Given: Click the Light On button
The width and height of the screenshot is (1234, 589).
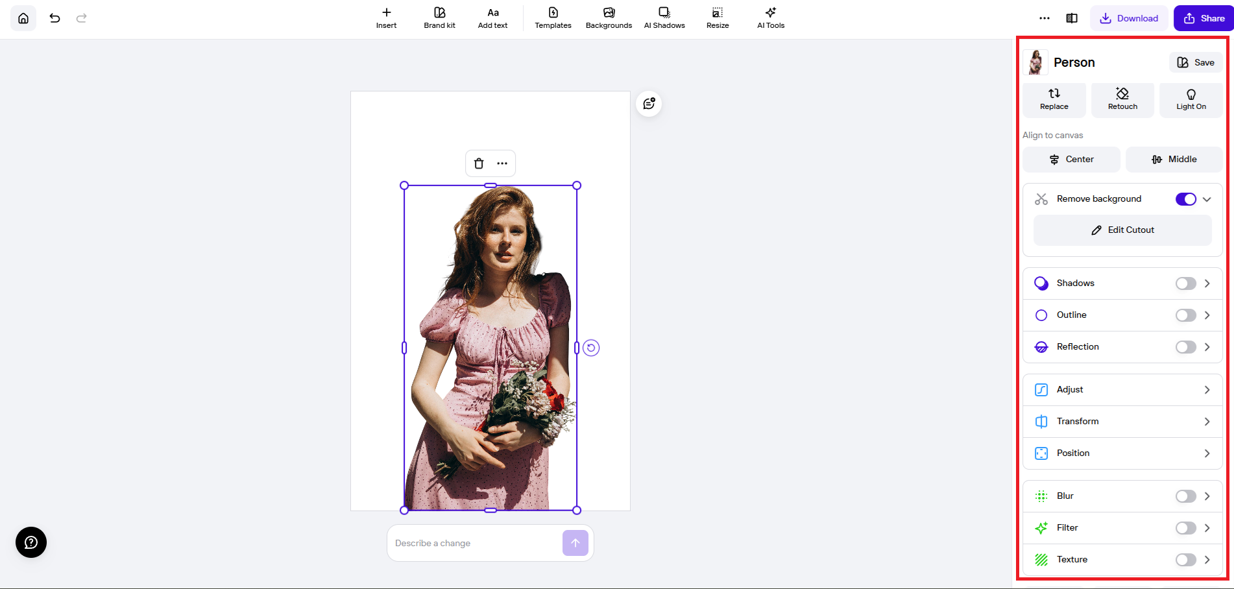Looking at the screenshot, I should point(1191,100).
